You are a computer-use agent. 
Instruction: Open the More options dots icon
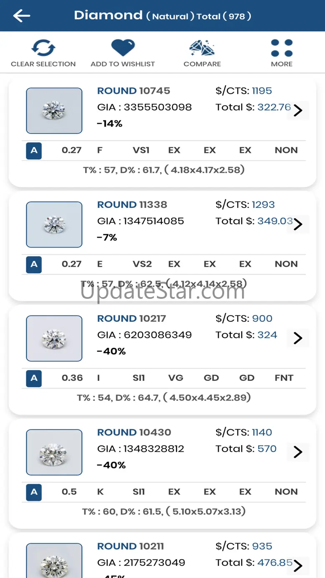[x=282, y=48]
